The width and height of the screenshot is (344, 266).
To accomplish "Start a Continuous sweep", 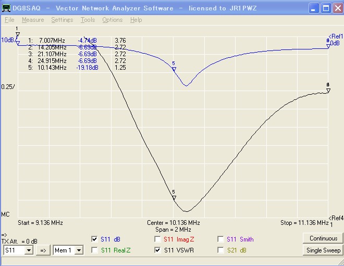I will [323, 238].
